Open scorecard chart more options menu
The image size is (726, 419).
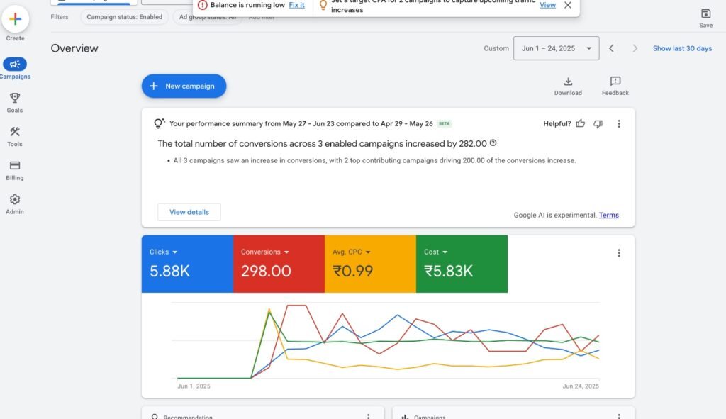(618, 253)
